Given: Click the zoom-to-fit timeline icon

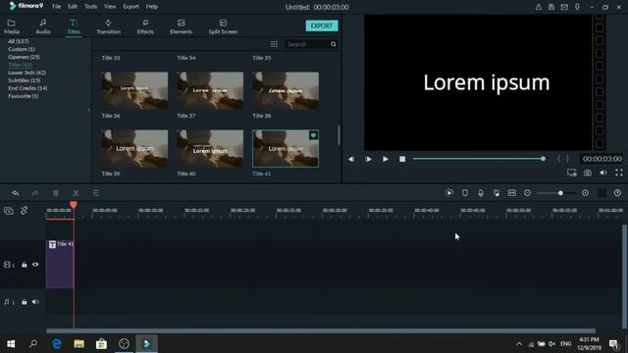Looking at the screenshot, I should point(512,193).
